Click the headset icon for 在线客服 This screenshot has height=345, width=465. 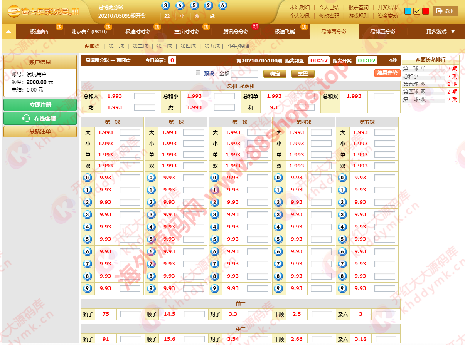pos(26,119)
